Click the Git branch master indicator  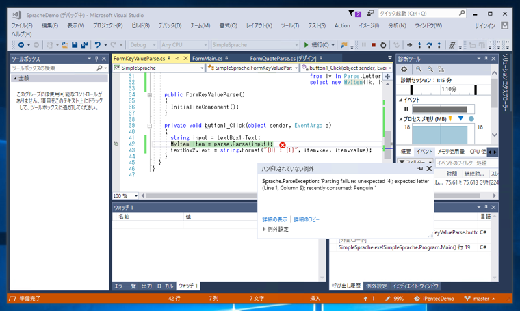point(480,299)
